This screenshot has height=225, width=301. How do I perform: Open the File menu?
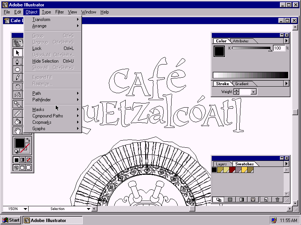tap(7, 12)
